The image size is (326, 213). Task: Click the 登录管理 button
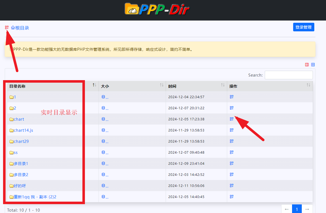point(303,27)
